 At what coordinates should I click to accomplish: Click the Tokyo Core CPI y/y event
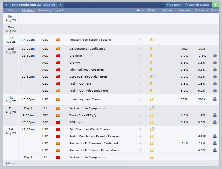83,115
